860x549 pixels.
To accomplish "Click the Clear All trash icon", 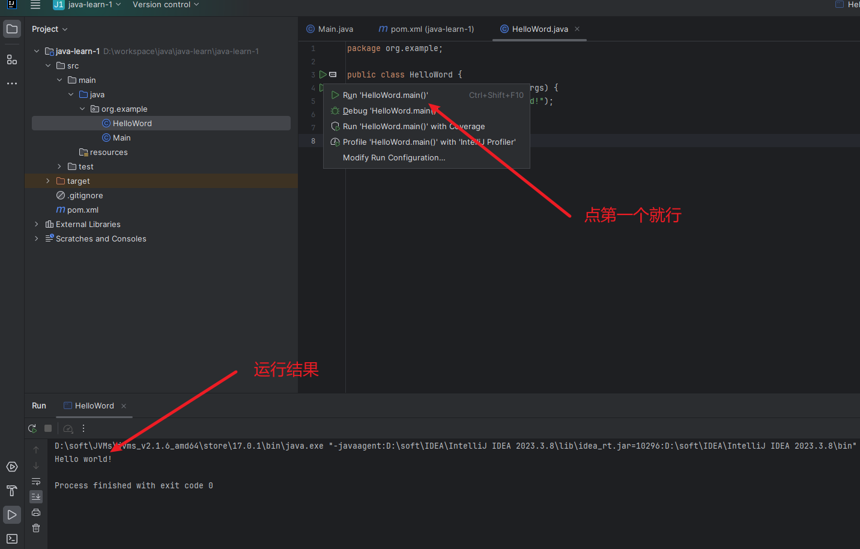I will [36, 528].
